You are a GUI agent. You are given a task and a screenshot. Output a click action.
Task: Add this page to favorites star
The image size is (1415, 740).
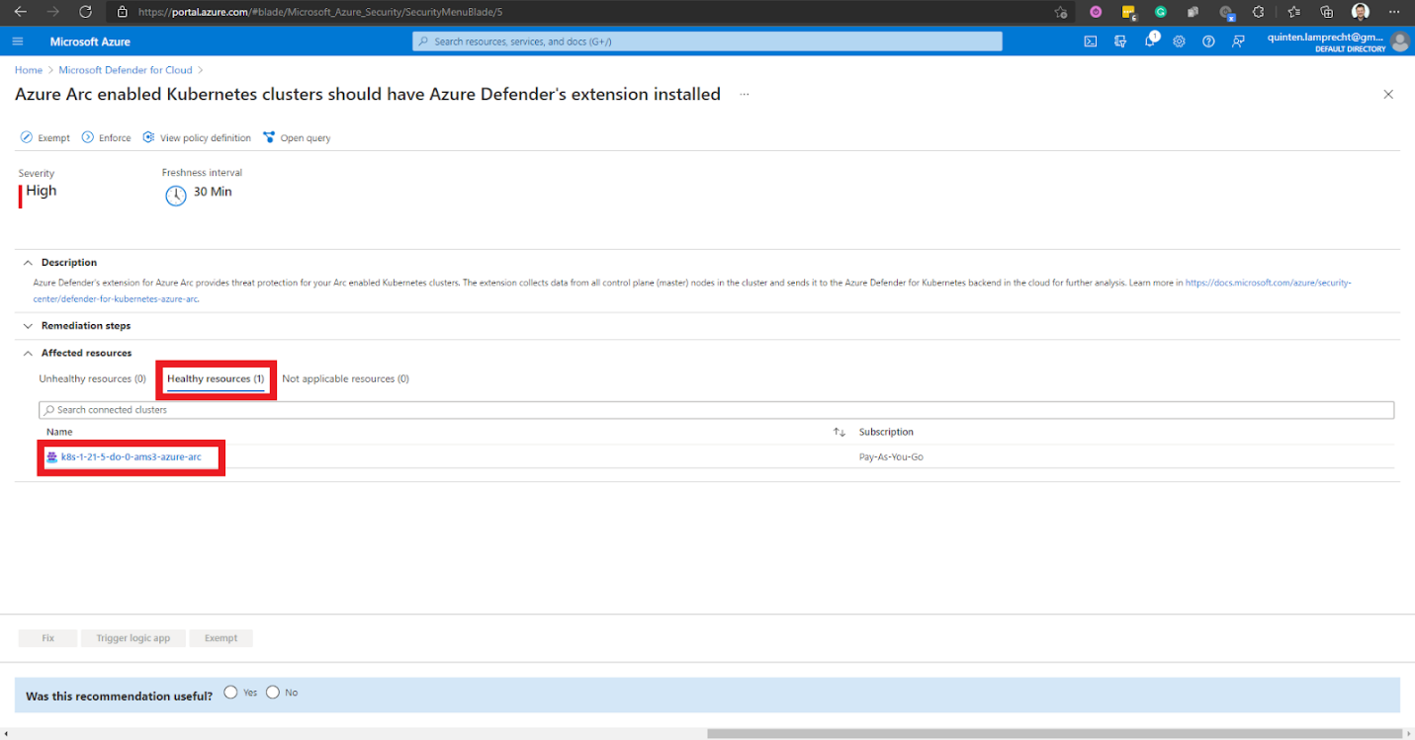[1061, 12]
